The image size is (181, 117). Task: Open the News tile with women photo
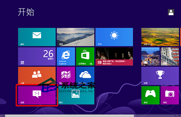click(x=114, y=56)
